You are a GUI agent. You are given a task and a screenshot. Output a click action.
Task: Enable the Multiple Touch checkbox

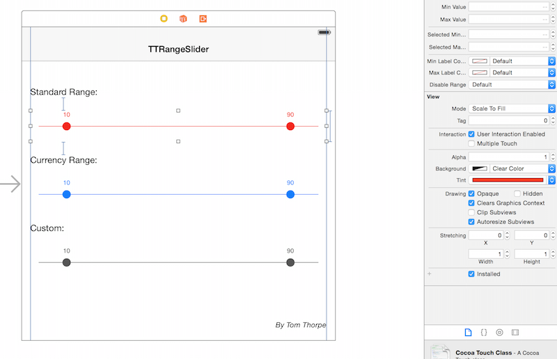[x=471, y=143]
